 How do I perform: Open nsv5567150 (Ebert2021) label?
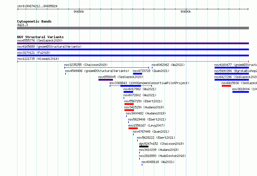tap(143, 101)
